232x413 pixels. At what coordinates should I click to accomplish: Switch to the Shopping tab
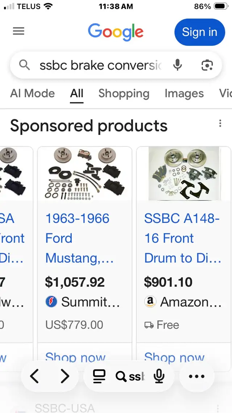124,94
